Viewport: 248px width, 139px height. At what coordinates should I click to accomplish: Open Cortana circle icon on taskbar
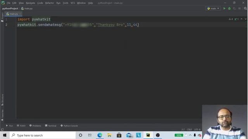tap(80, 135)
